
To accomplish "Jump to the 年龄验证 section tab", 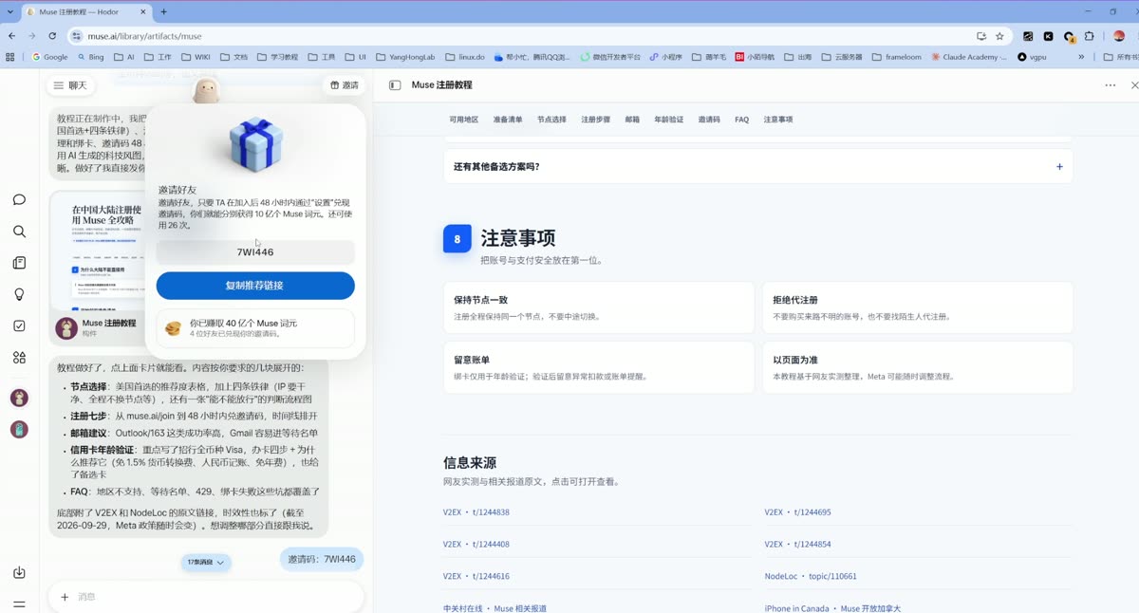I will pyautogui.click(x=669, y=120).
